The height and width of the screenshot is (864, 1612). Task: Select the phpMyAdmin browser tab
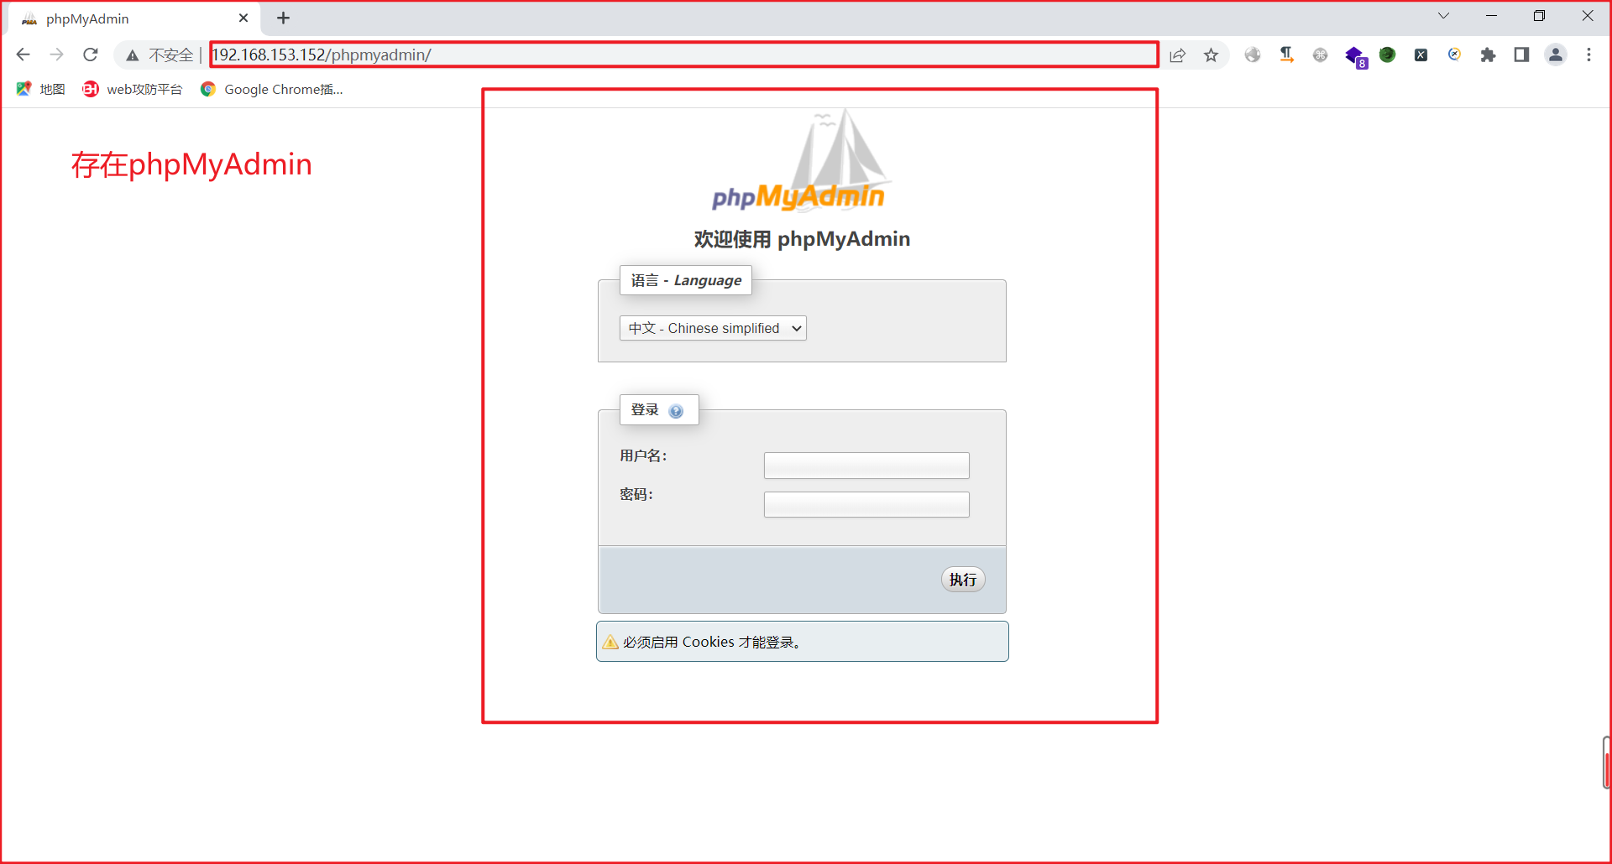pyautogui.click(x=134, y=18)
